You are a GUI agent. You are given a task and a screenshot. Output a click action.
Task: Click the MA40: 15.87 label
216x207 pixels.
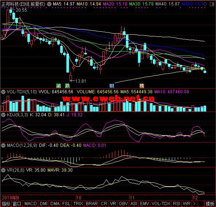167,4
